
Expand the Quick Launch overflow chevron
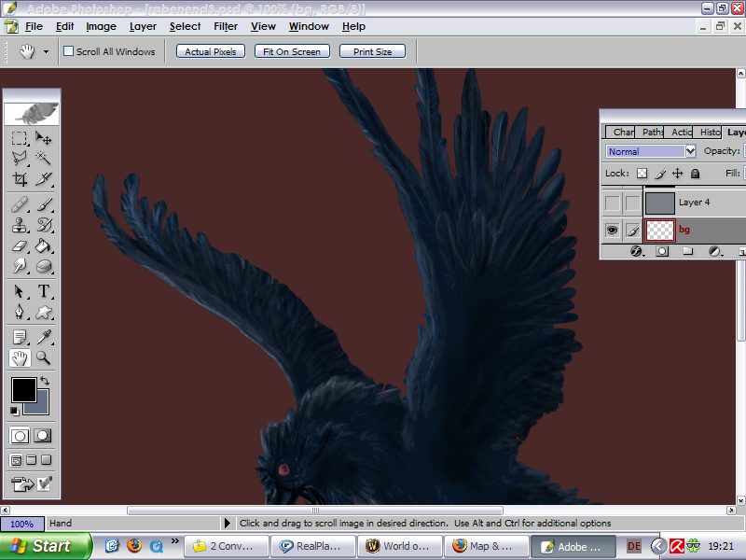(175, 540)
